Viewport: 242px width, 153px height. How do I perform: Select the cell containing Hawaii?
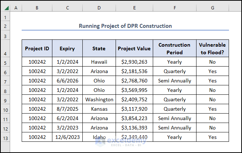(99, 62)
